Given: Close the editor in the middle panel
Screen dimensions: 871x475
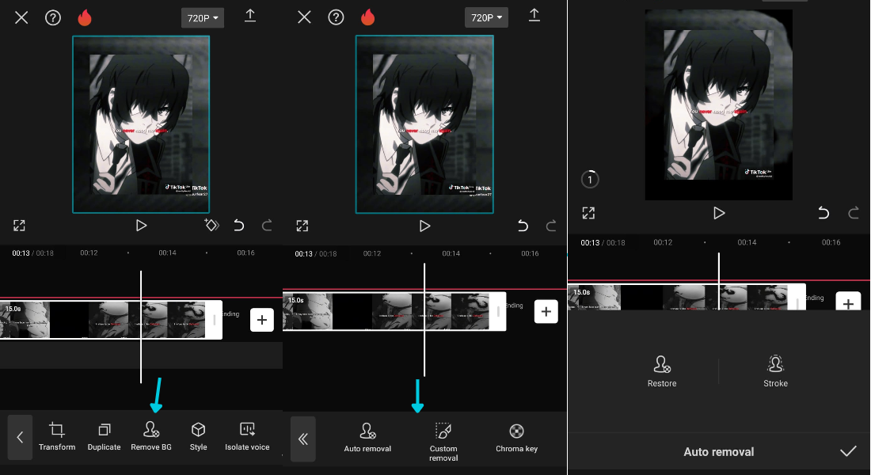Looking at the screenshot, I should (304, 17).
